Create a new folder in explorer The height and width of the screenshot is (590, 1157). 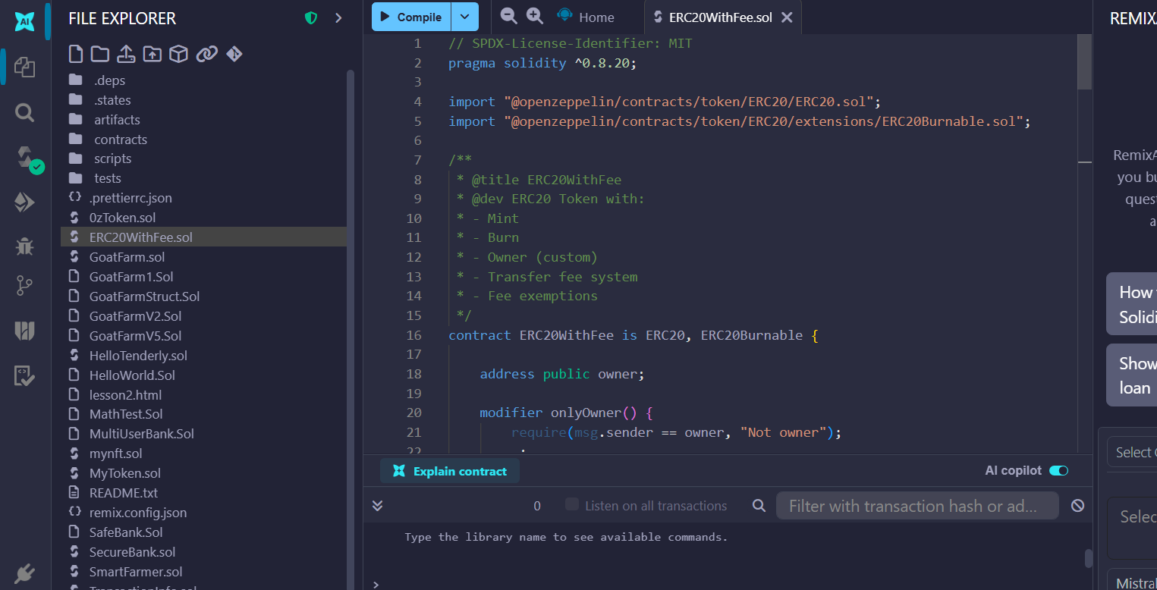pos(100,54)
